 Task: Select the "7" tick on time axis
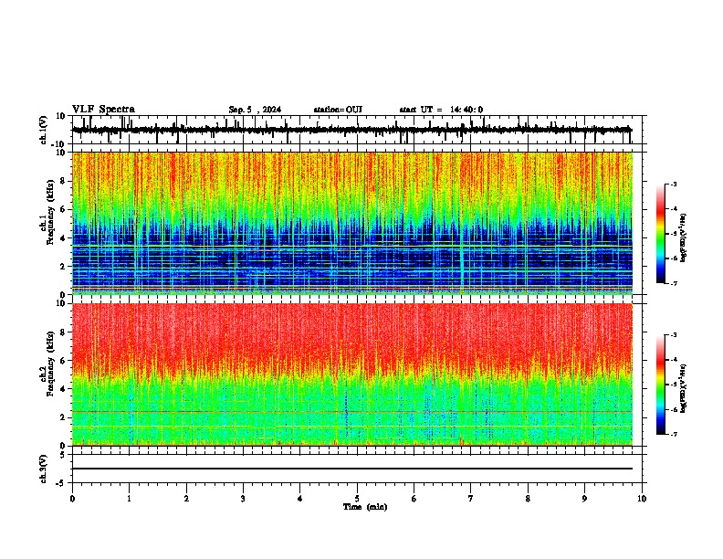pyautogui.click(x=471, y=499)
